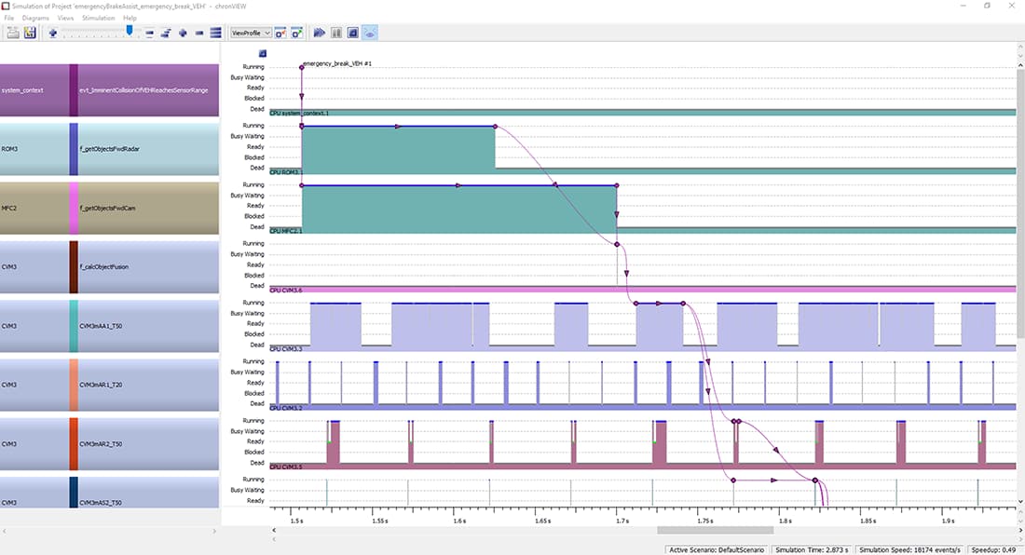Click the zoom slider handle in toolbar

coord(130,31)
